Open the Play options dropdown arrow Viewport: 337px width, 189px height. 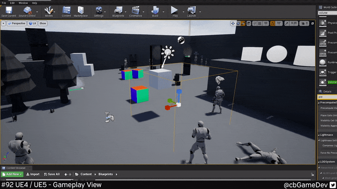pos(183,12)
